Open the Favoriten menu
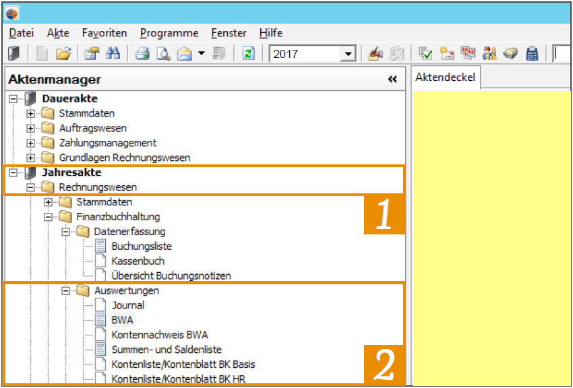 click(104, 33)
